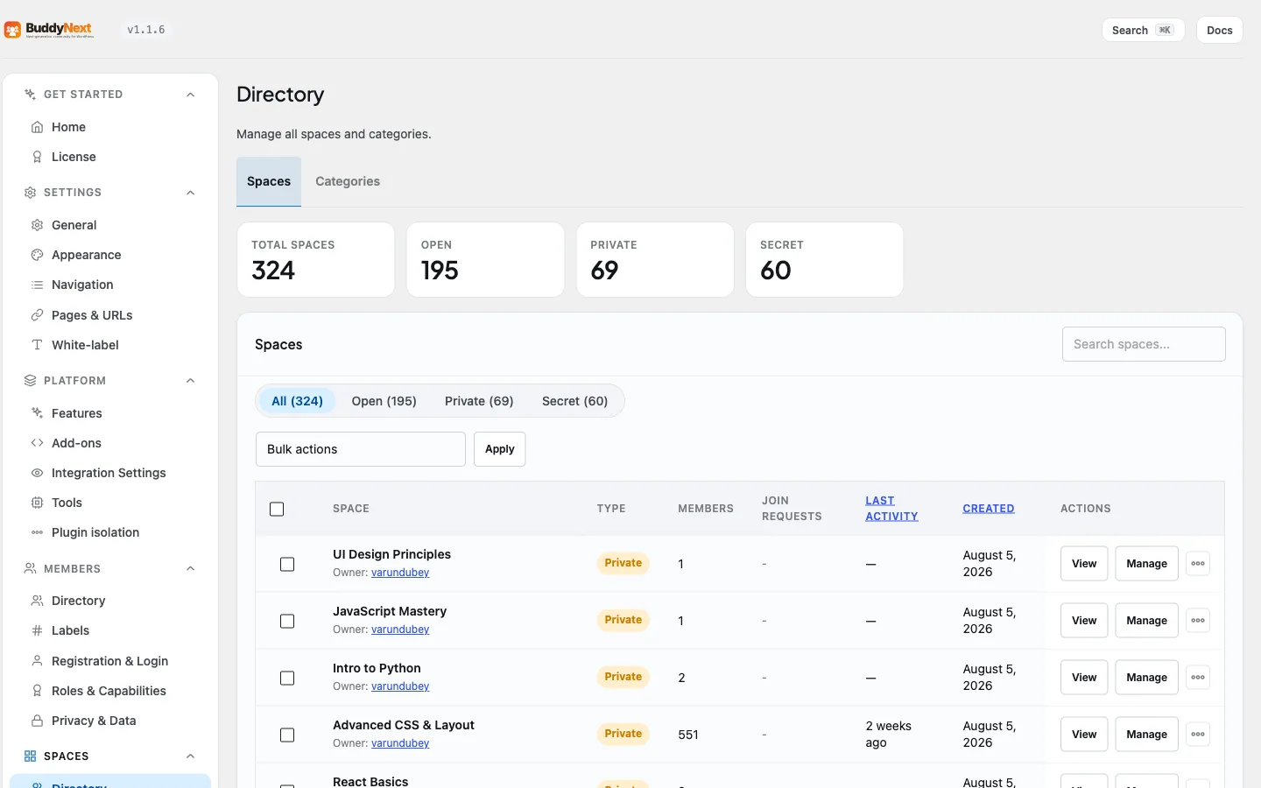Screen dimensions: 1261x788
Task: Click the Get Started section sparkle icon
Action: (x=30, y=95)
